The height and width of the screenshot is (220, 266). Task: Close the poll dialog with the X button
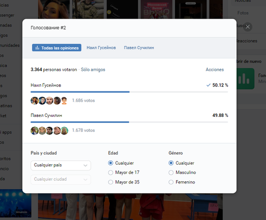(247, 27)
